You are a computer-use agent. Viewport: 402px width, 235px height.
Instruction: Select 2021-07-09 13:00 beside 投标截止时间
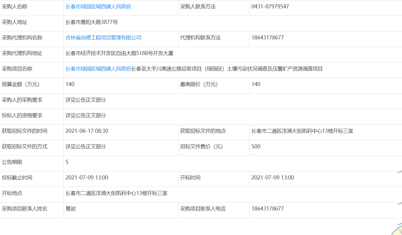(x=87, y=178)
